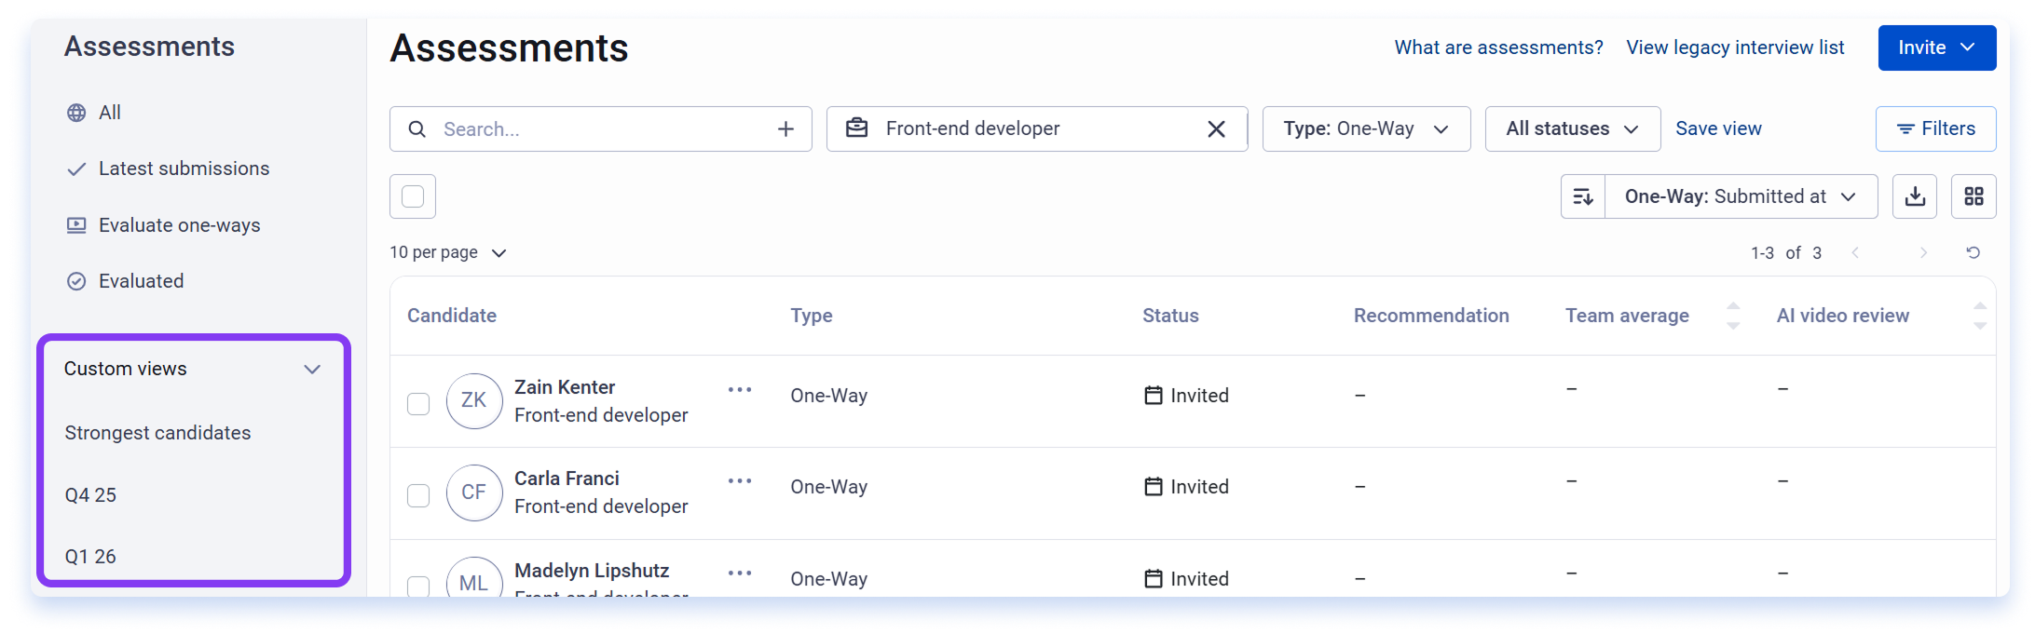Select Zain Kenter's checkbox
Image resolution: width=2035 pixels, height=634 pixels.
click(418, 403)
